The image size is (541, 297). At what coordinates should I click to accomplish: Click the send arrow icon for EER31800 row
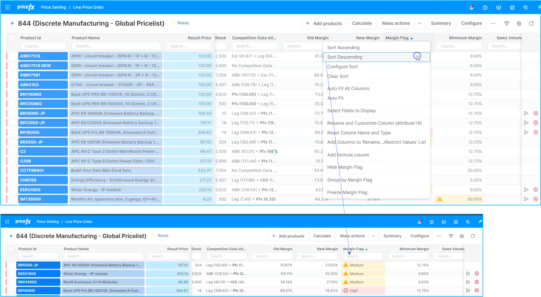pos(526,189)
